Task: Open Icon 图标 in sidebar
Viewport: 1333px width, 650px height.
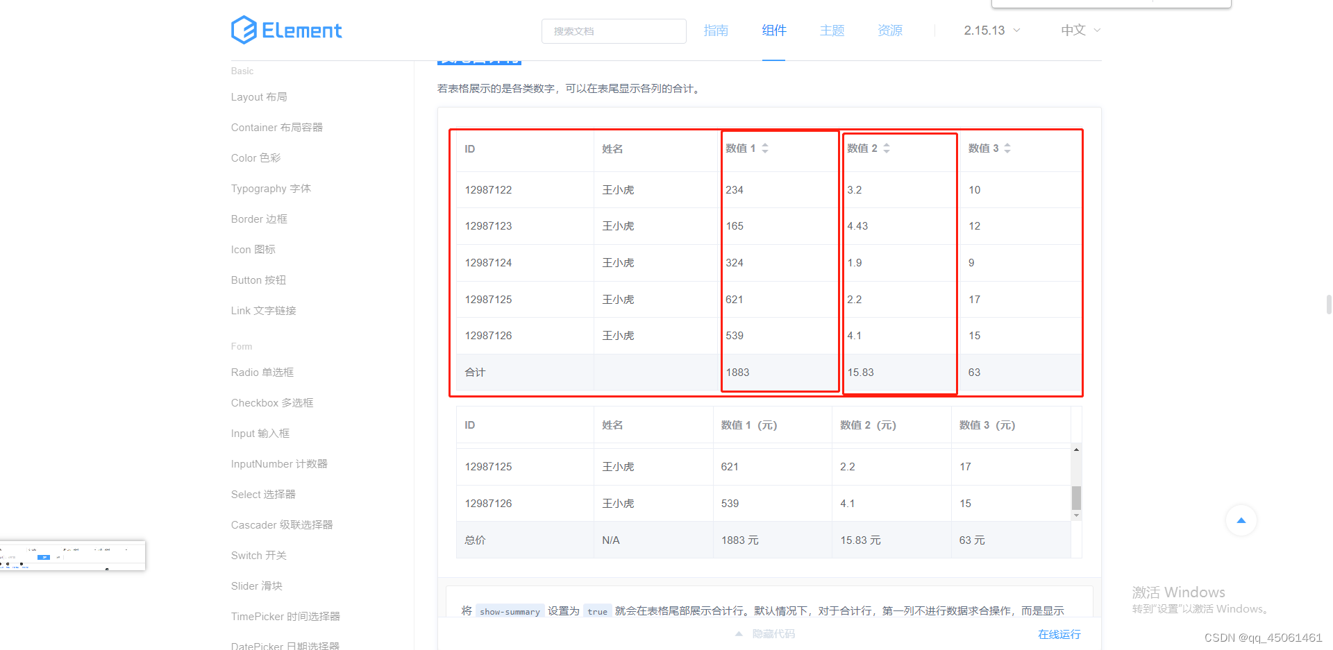Action: (x=253, y=250)
